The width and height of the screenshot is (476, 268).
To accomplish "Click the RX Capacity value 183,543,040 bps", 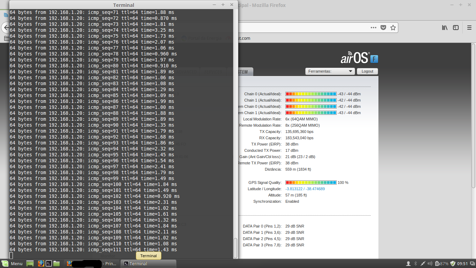I will (299, 138).
